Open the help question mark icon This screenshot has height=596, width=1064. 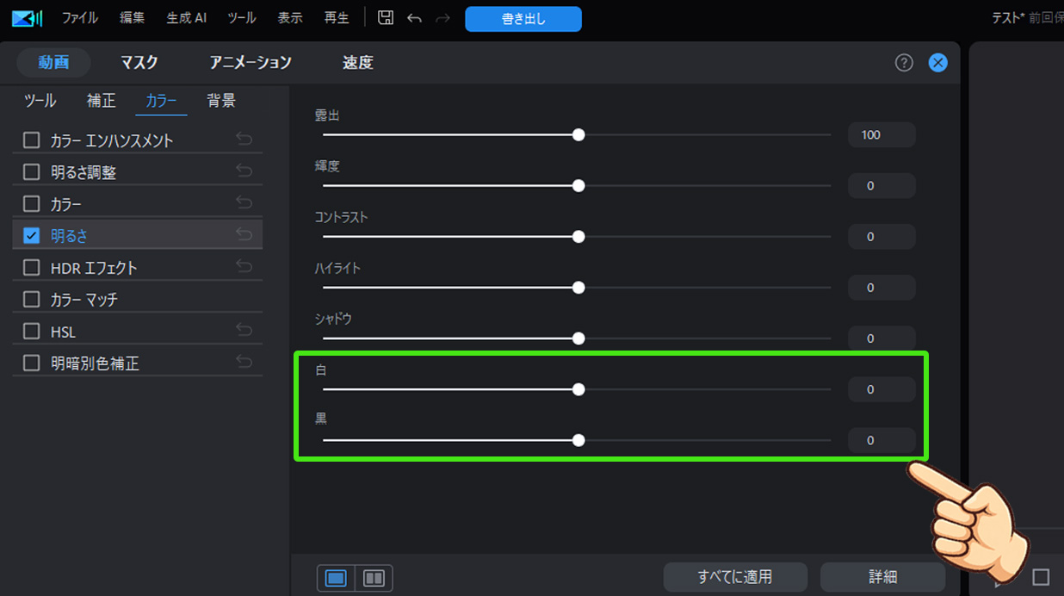tap(903, 62)
